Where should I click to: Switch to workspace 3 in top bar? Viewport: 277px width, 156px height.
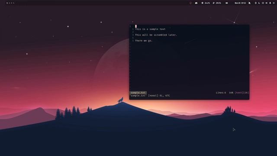11,3
